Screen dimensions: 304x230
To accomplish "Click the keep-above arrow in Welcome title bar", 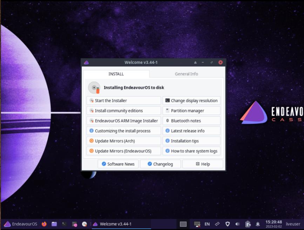I will [195, 63].
